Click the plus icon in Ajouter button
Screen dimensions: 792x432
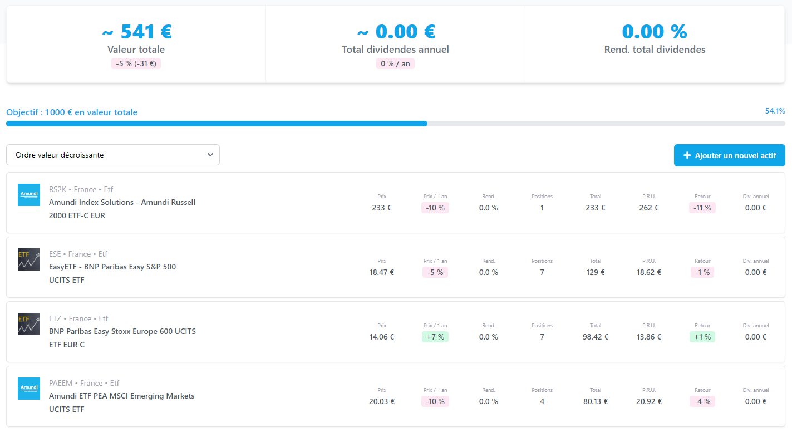(x=687, y=155)
